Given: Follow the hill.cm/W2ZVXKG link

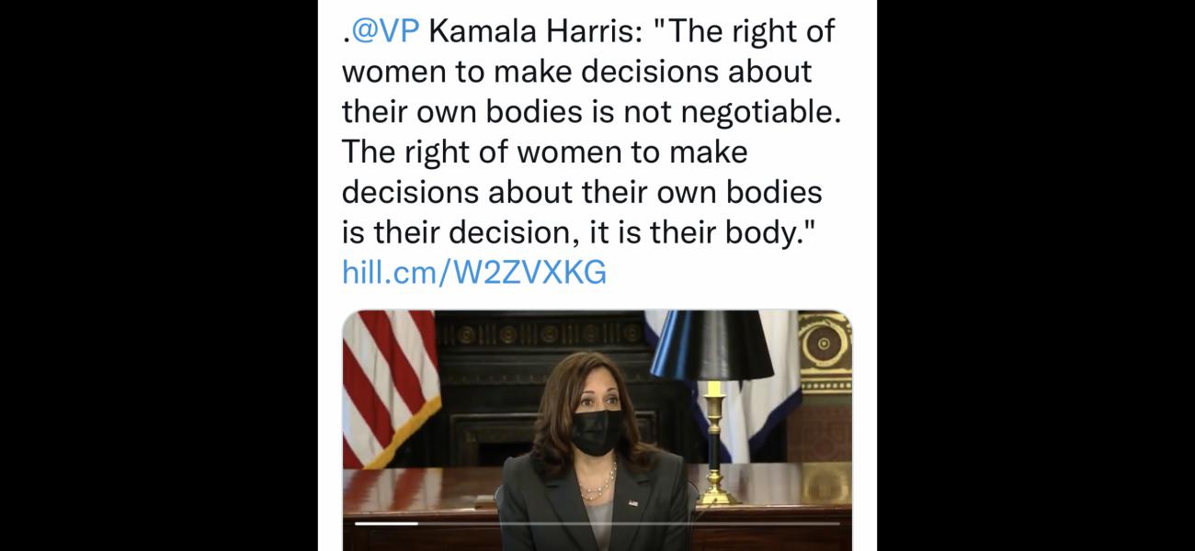Looking at the screenshot, I should (x=474, y=273).
